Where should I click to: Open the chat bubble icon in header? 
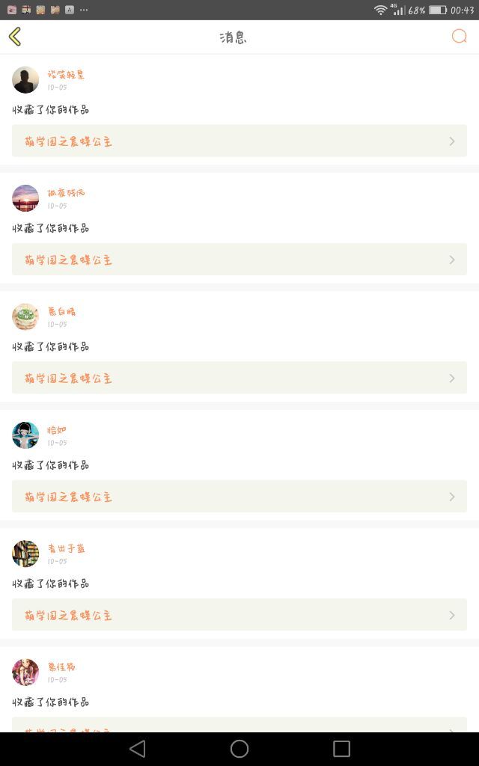[x=459, y=36]
